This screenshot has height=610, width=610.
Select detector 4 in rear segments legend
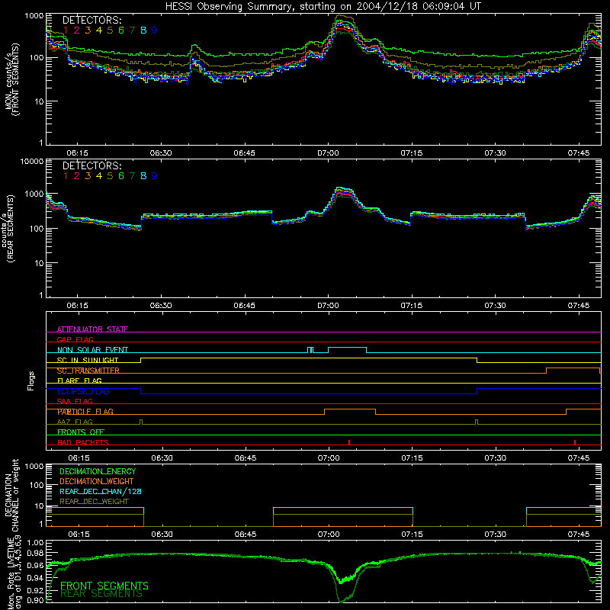click(x=99, y=176)
